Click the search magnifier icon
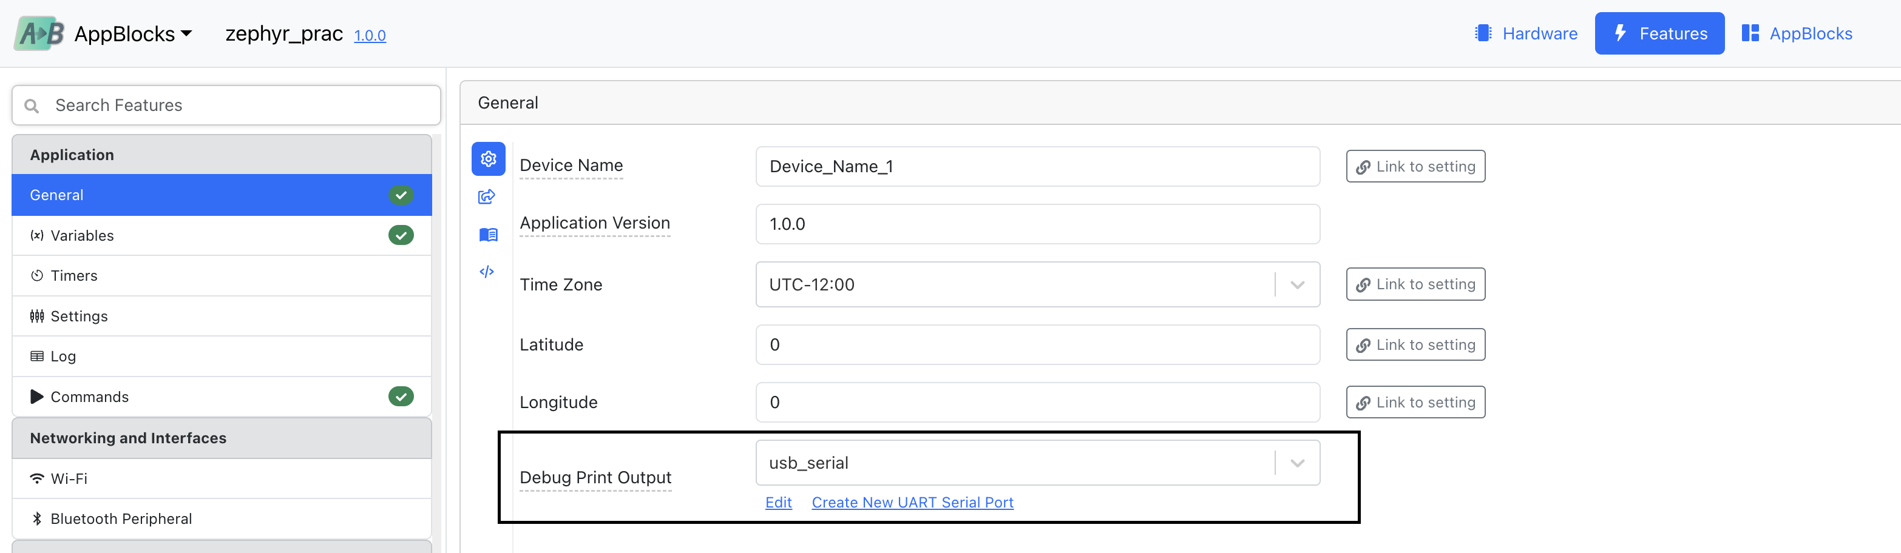Screen dimensions: 1901x553 [32, 106]
